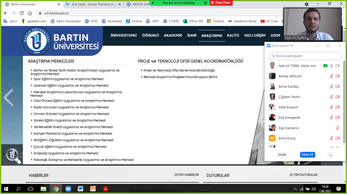Open Kariyer Planlama Uygulama ve Araştırma Merkezi link
Image resolution: width=347 pixels, height=194 pixels.
tap(73, 134)
